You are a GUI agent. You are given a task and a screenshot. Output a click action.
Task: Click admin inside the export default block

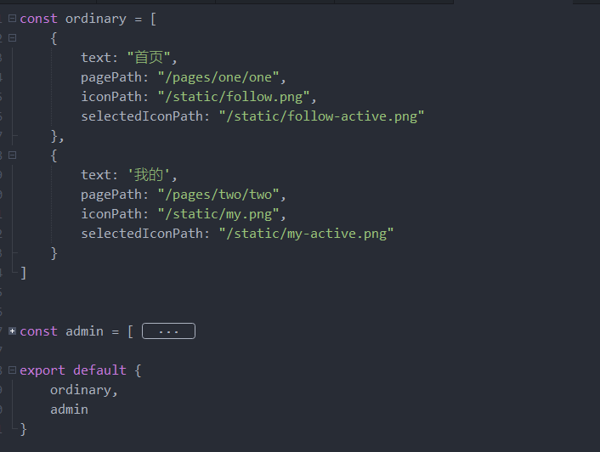point(69,410)
